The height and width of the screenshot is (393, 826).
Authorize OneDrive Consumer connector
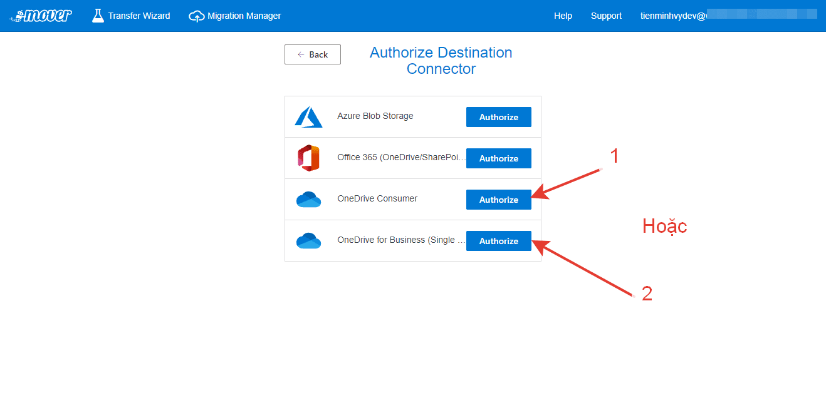[x=499, y=200]
